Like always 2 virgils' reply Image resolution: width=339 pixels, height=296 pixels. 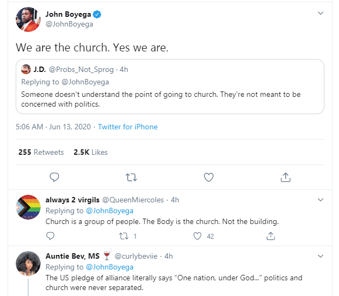(198, 236)
